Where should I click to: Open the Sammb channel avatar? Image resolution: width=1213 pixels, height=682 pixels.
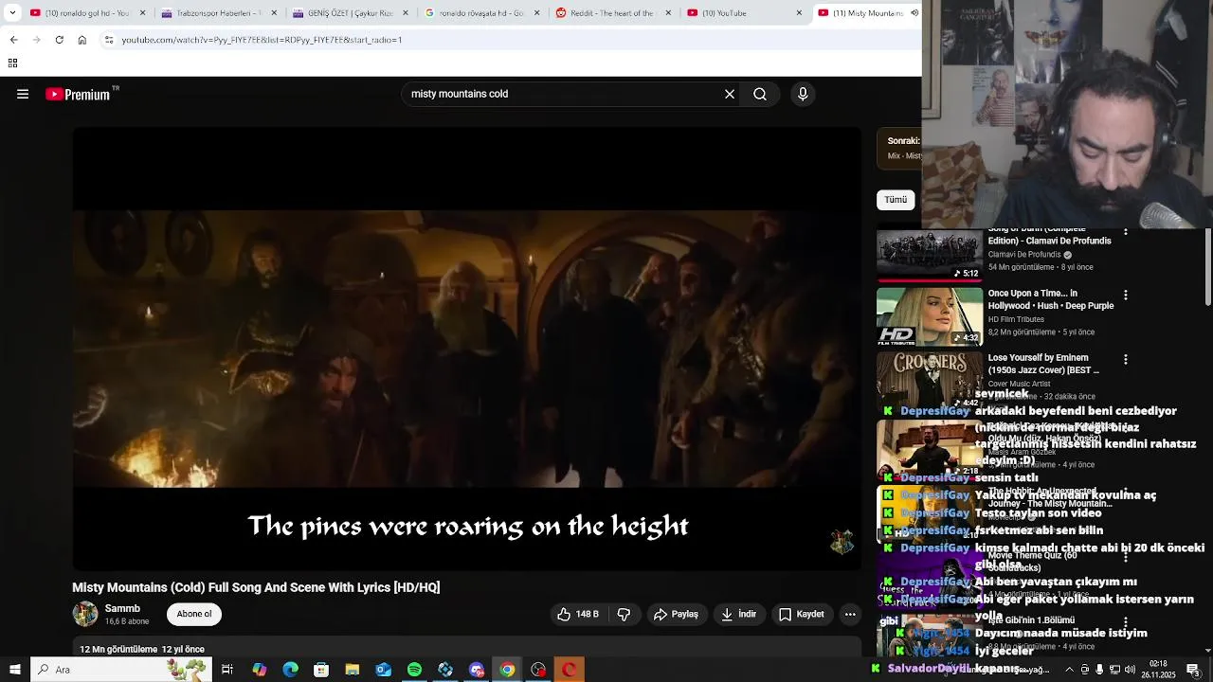[85, 614]
